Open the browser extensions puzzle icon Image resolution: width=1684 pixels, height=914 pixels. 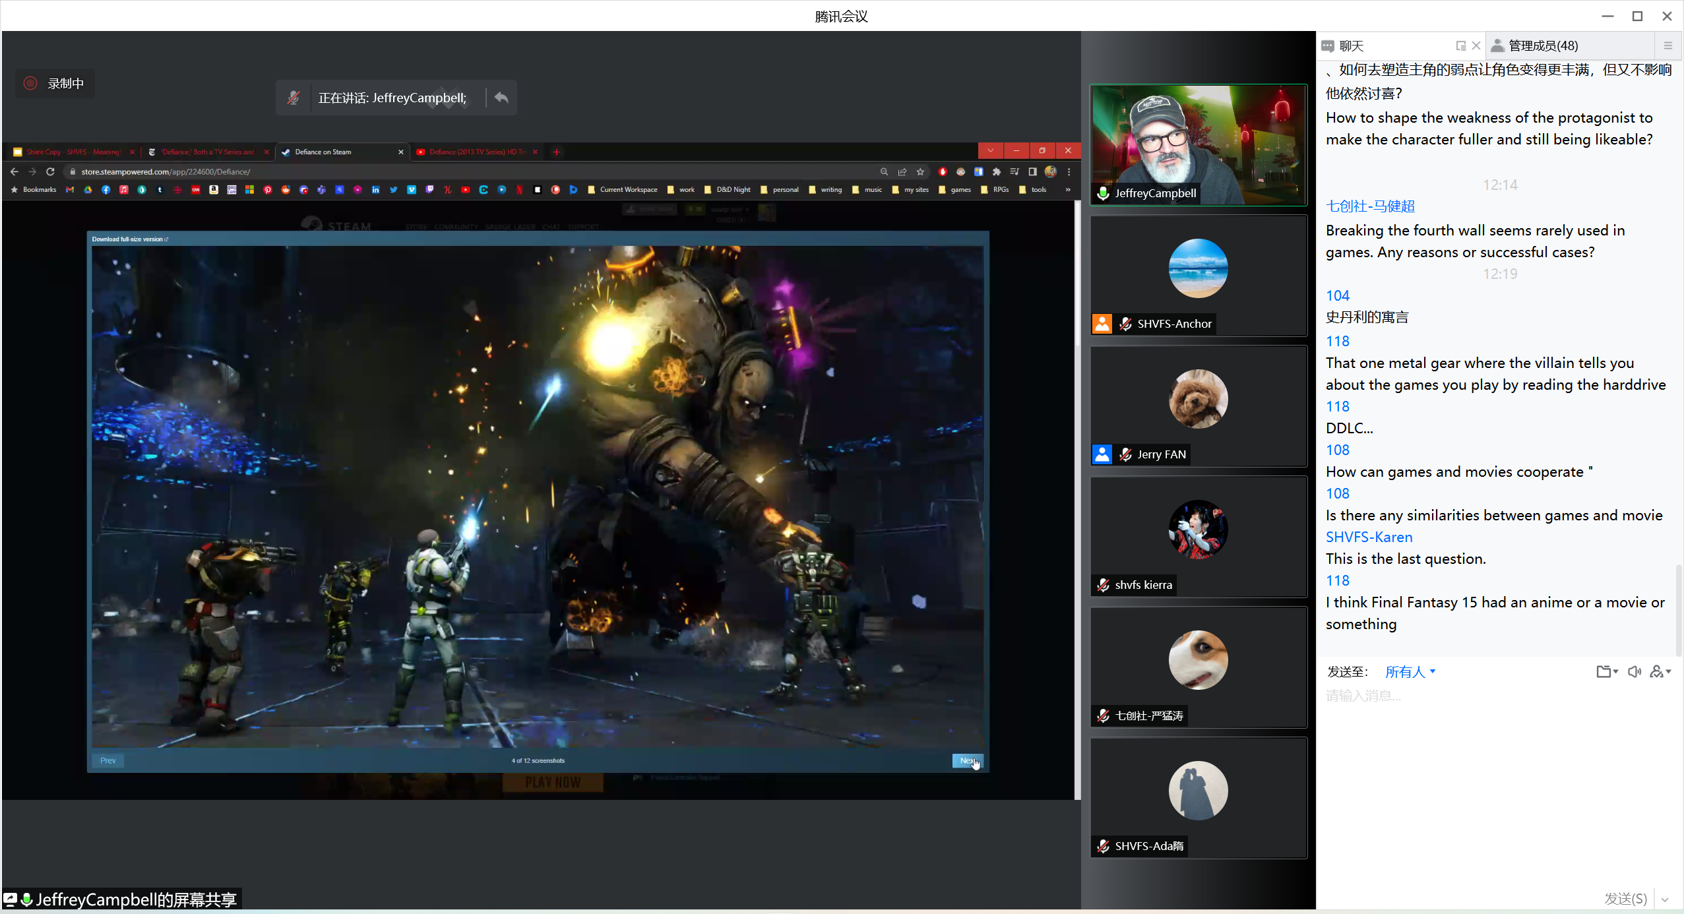pos(996,171)
